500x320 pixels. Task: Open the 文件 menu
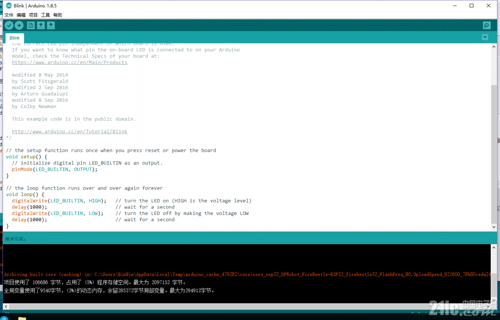9,15
